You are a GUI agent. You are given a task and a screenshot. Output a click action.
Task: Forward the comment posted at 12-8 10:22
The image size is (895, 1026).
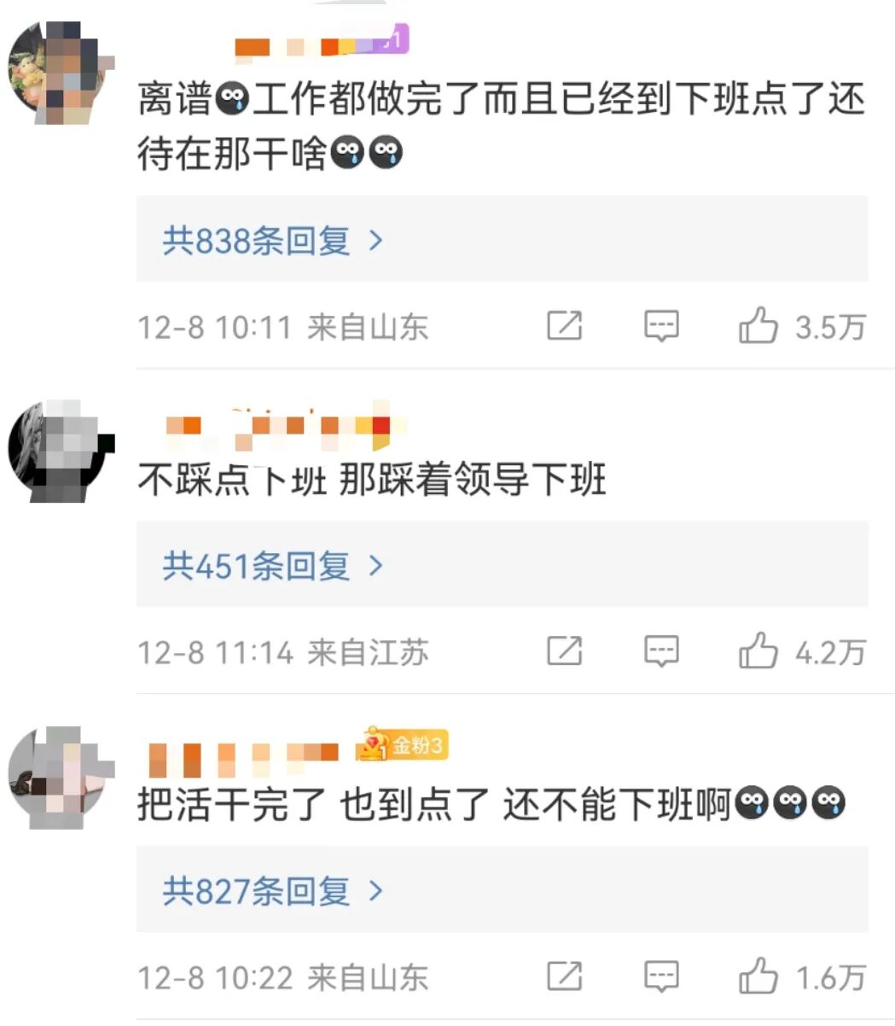pyautogui.click(x=564, y=977)
